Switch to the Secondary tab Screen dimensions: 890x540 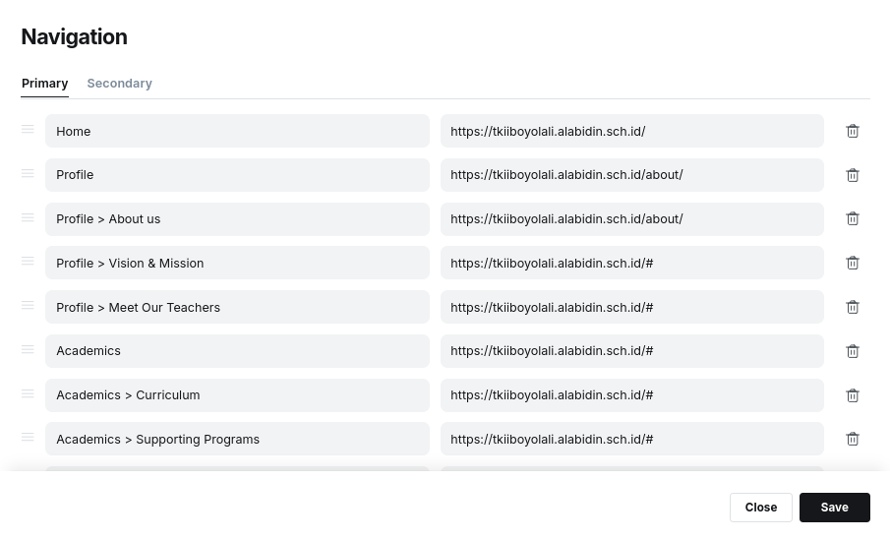119,84
